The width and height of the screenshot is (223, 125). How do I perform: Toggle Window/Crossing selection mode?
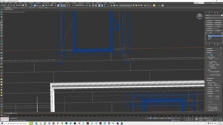click(x=32, y=6)
